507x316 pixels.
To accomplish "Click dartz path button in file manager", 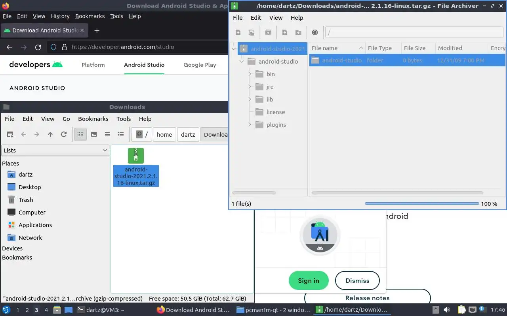I will [188, 134].
